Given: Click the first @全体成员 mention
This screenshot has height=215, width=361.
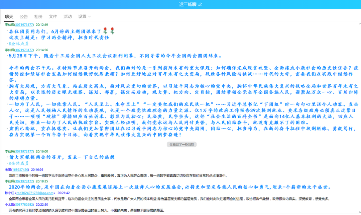Looking at the screenshot, I should click(x=18, y=44).
